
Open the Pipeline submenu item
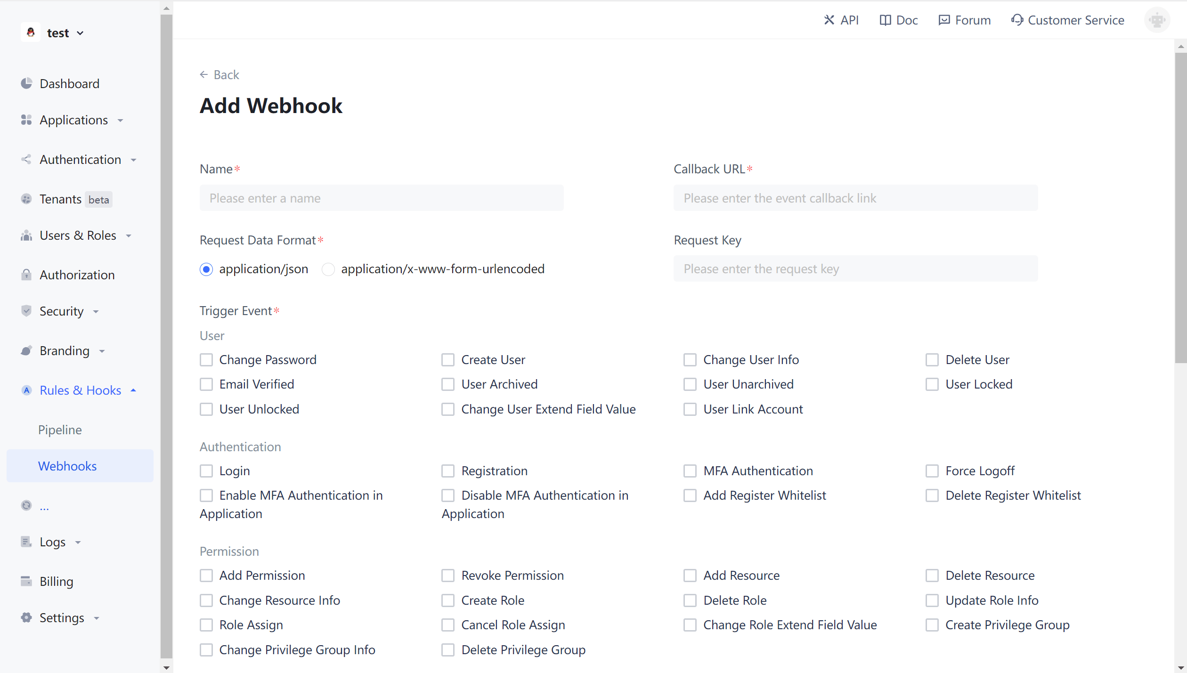[60, 430]
